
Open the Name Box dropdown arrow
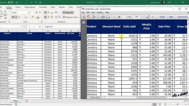(x=21, y=26)
